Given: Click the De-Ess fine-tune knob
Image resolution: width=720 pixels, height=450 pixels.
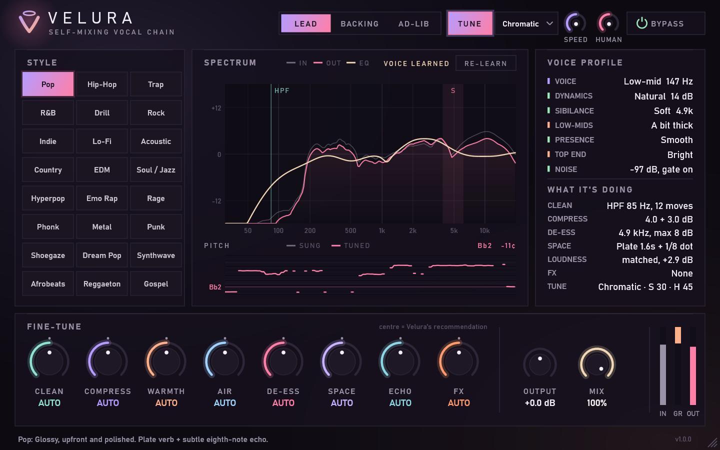Looking at the screenshot, I should (x=283, y=360).
